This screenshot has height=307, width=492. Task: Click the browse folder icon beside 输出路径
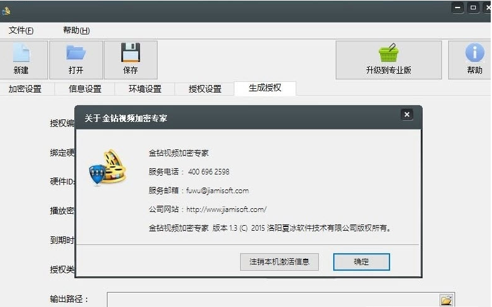coord(446,299)
